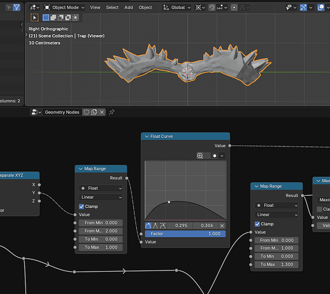Click right Map Range To Max 1.300 field
The height and width of the screenshot is (294, 330).
pos(277,265)
